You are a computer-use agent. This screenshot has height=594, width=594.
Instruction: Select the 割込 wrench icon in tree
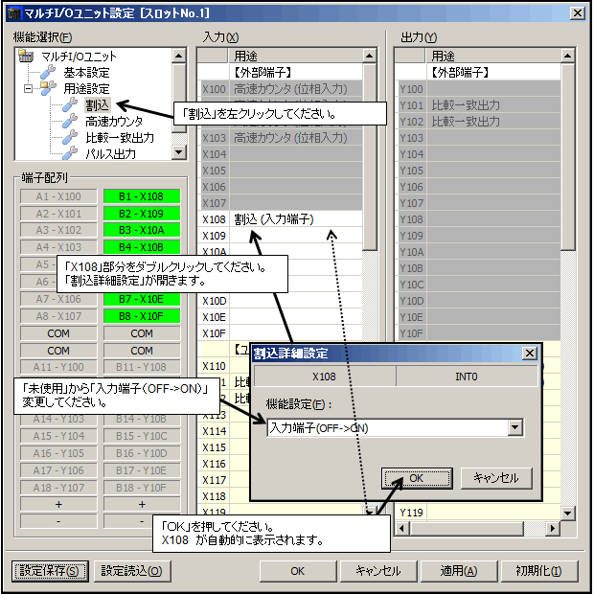(69, 104)
